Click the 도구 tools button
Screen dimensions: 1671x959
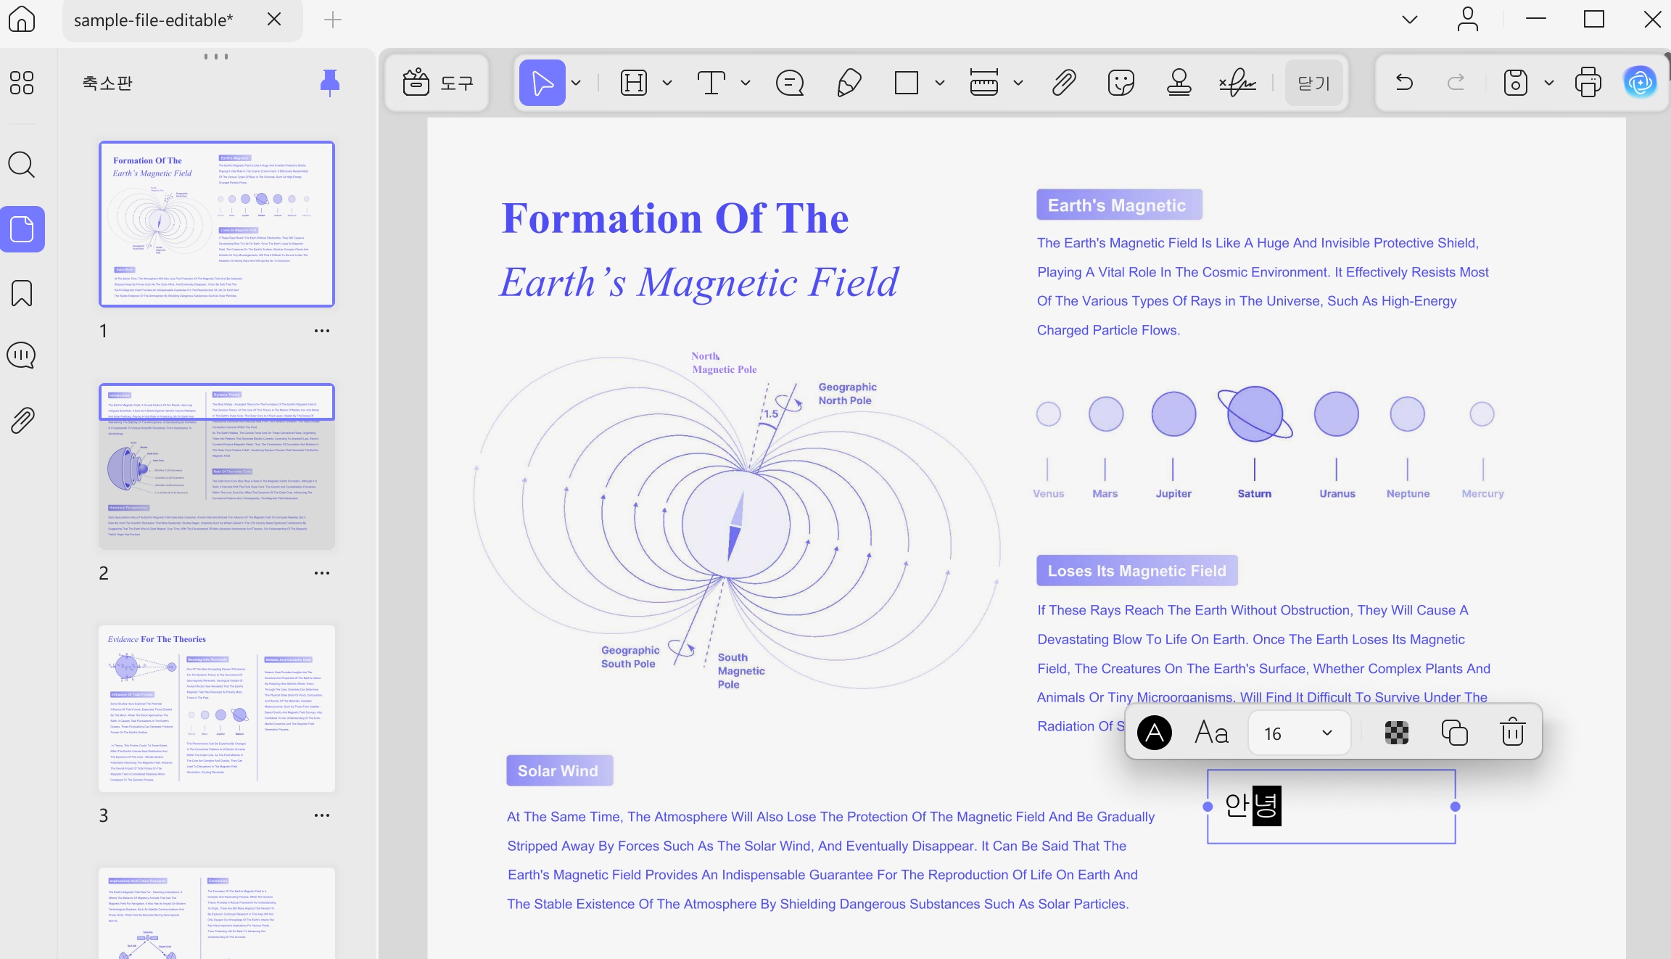pos(437,83)
